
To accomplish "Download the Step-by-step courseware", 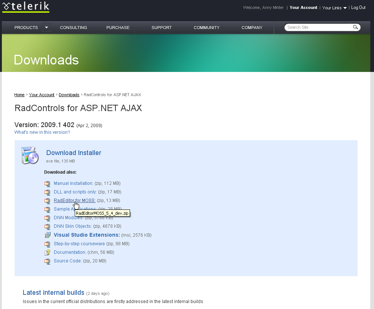I will point(79,244).
